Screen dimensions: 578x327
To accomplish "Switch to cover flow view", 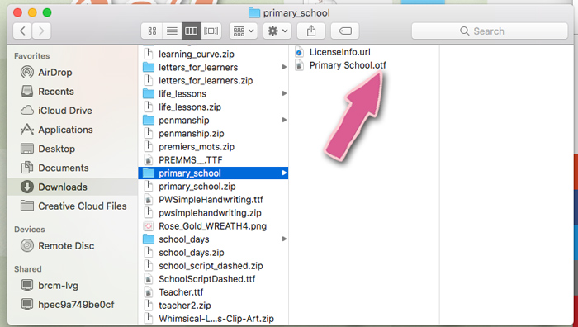I will [211, 31].
